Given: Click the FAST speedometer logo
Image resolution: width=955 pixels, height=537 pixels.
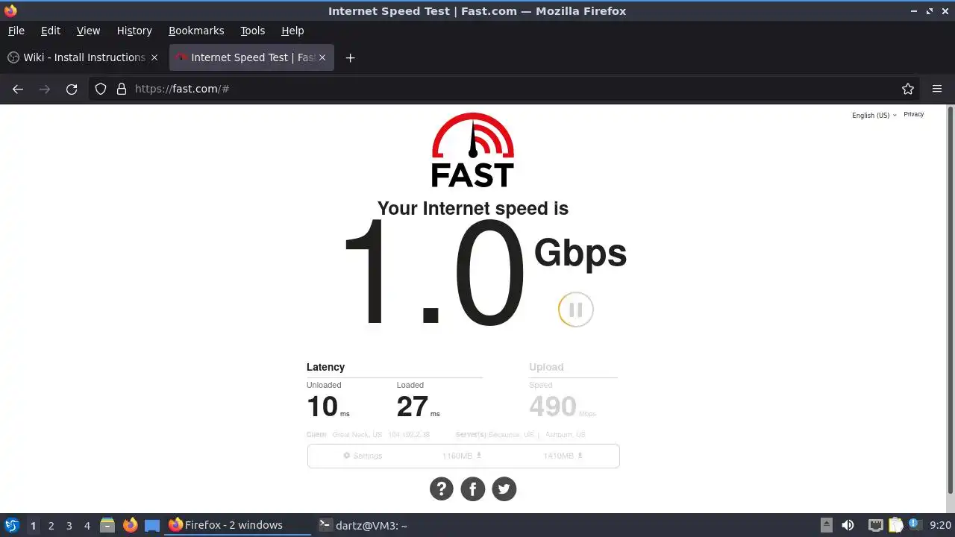Looking at the screenshot, I should [x=473, y=150].
